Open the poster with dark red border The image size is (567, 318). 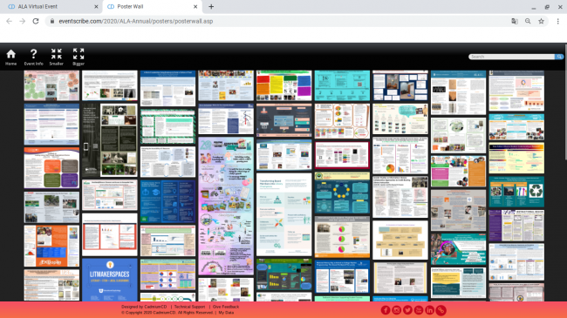[342, 155]
